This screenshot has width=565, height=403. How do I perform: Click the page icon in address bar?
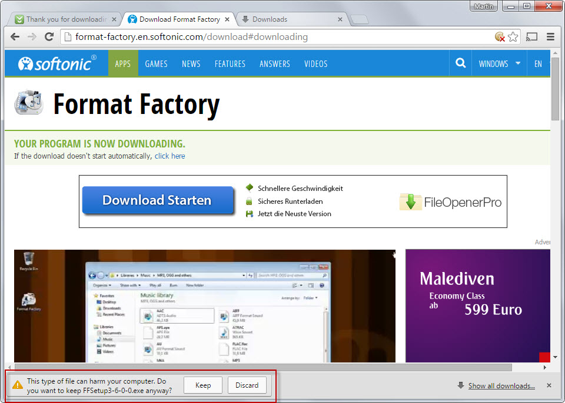[67, 36]
